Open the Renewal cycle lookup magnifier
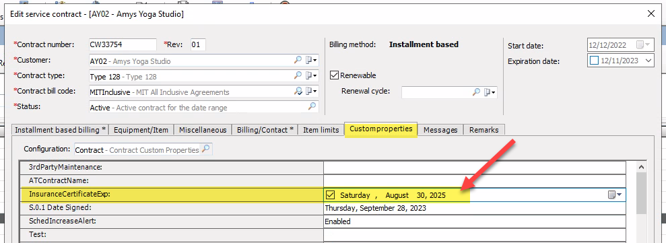 click(477, 92)
